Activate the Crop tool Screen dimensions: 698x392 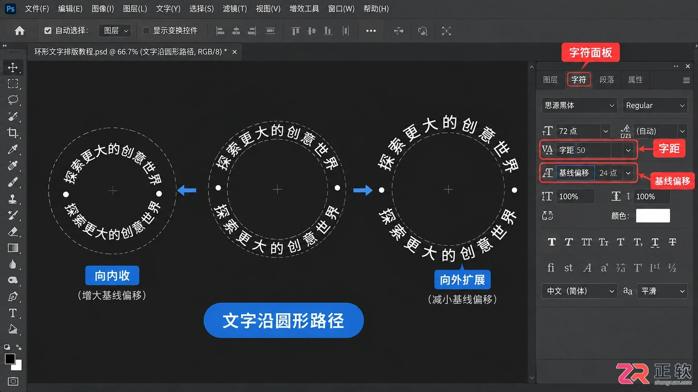pos(13,133)
